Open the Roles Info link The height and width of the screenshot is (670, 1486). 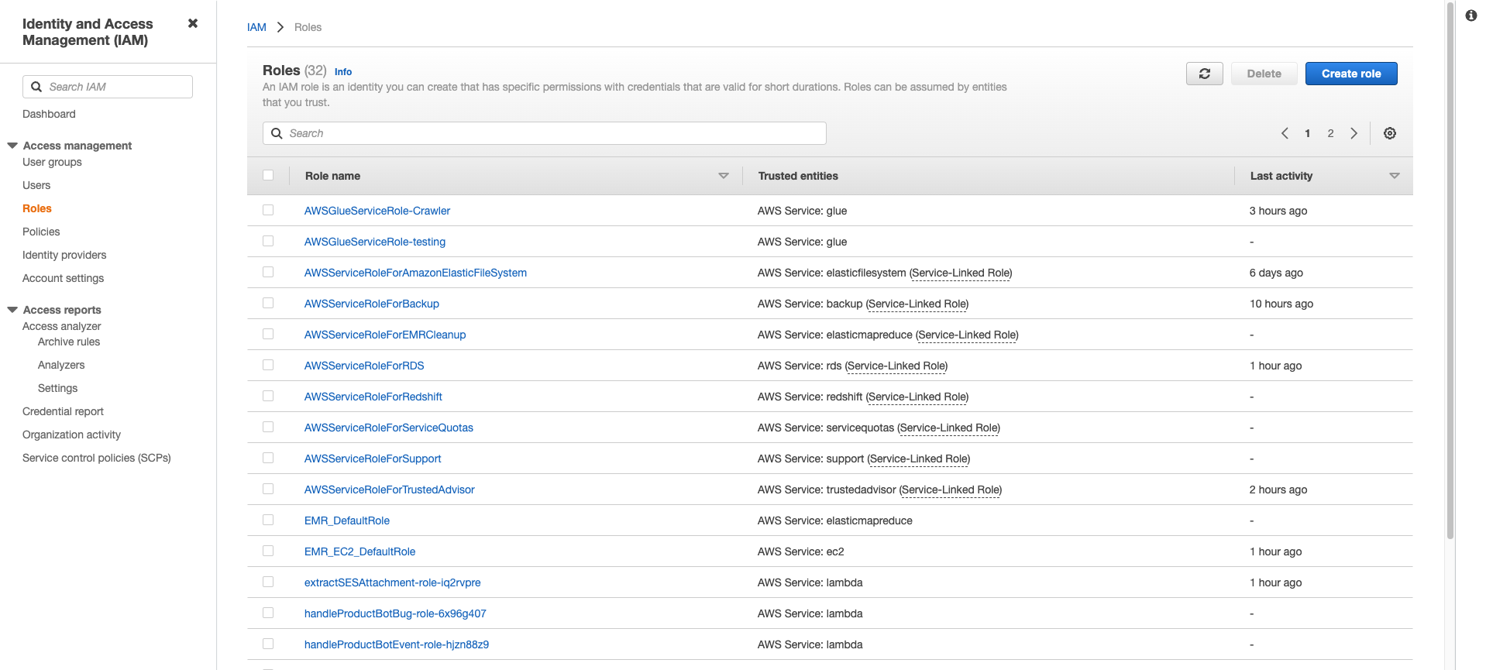pyautogui.click(x=343, y=71)
